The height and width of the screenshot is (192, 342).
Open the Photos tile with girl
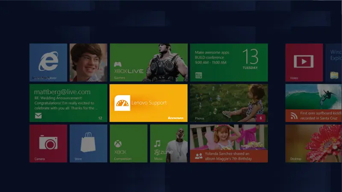coord(229,103)
